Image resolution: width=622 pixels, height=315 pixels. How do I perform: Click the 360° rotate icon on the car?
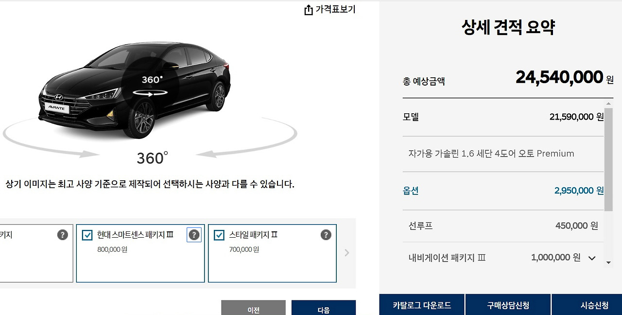[151, 86]
